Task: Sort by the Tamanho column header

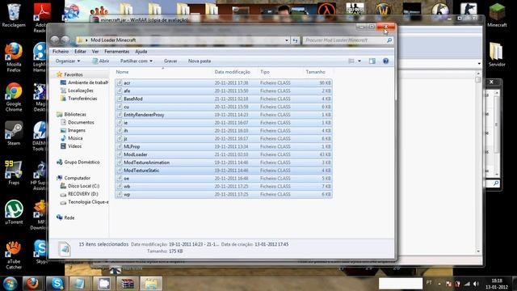Action: (x=316, y=72)
